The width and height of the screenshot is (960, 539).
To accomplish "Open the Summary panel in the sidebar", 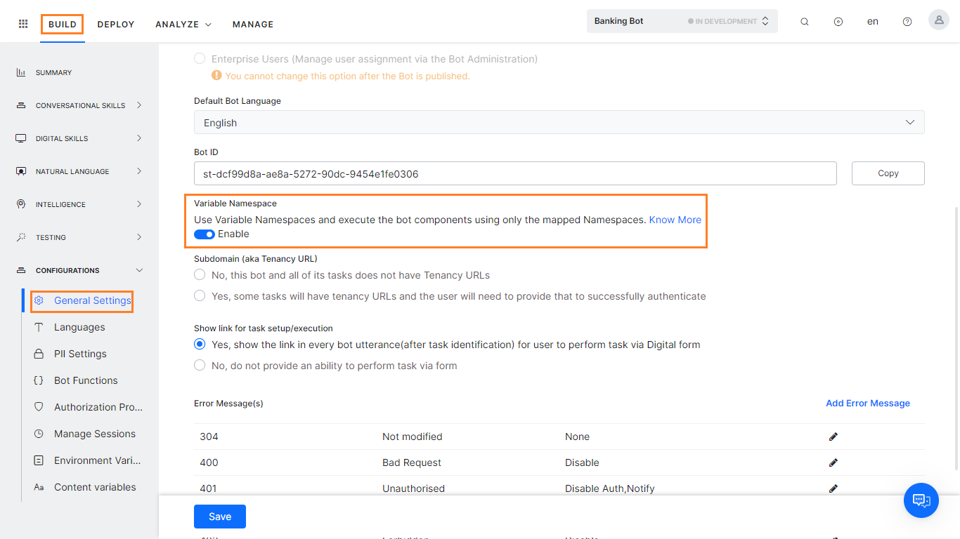I will 53,72.
